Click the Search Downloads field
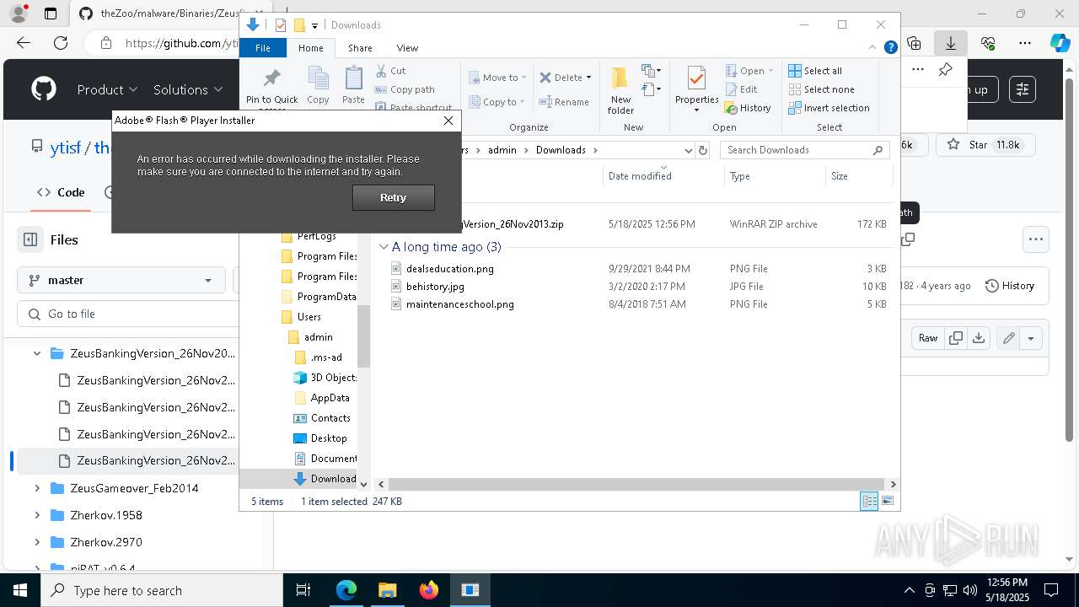This screenshot has width=1079, height=607. (x=803, y=150)
